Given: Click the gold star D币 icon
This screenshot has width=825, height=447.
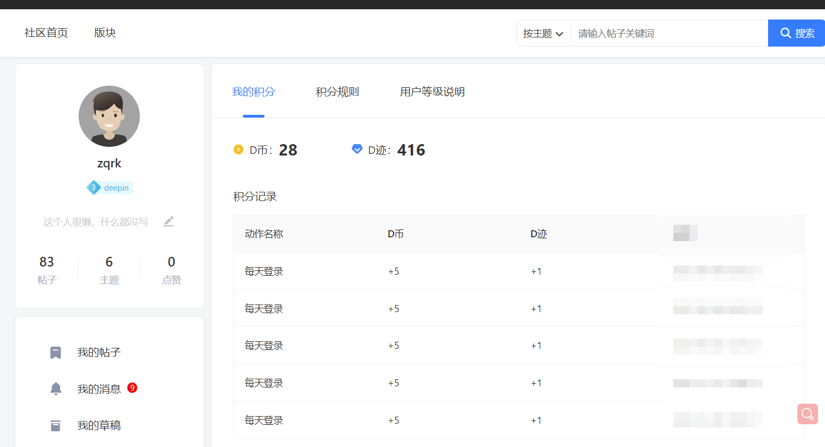Looking at the screenshot, I should pos(238,149).
